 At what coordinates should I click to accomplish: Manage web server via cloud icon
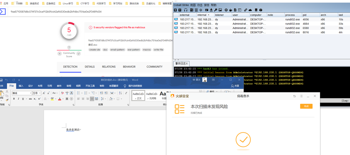250,10
